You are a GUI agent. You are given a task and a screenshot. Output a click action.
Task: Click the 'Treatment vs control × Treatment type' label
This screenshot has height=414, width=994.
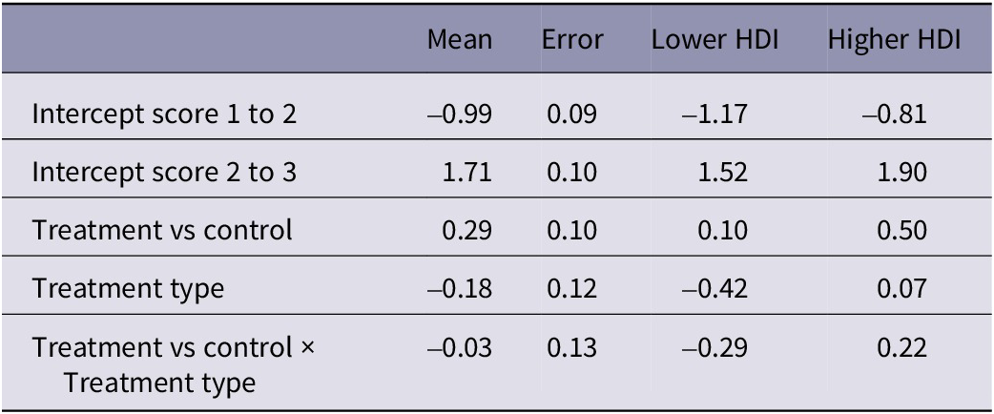[x=173, y=365]
